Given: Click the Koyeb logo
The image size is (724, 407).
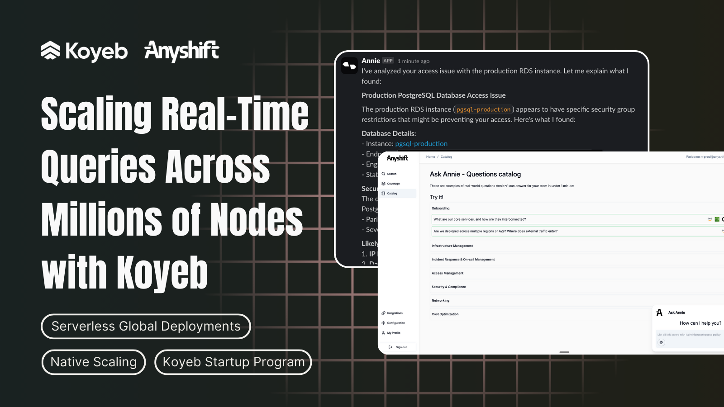Looking at the screenshot, I should point(84,51).
